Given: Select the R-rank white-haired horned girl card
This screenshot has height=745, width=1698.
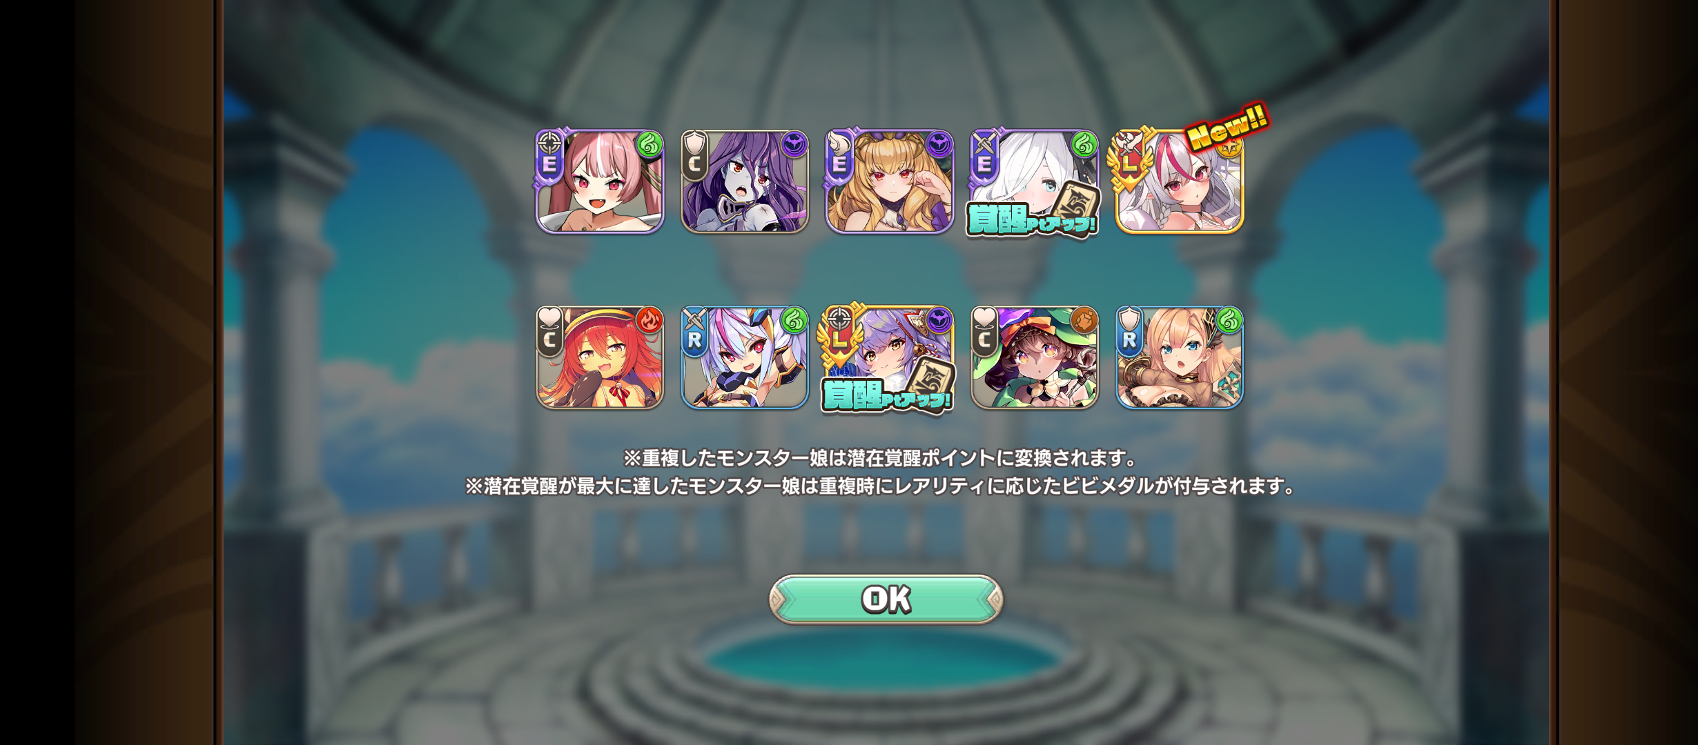Looking at the screenshot, I should click(x=744, y=357).
